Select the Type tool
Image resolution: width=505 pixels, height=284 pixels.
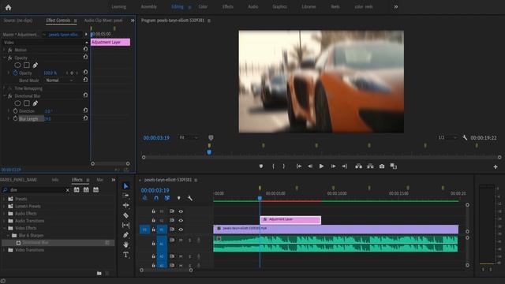pyautogui.click(x=126, y=255)
